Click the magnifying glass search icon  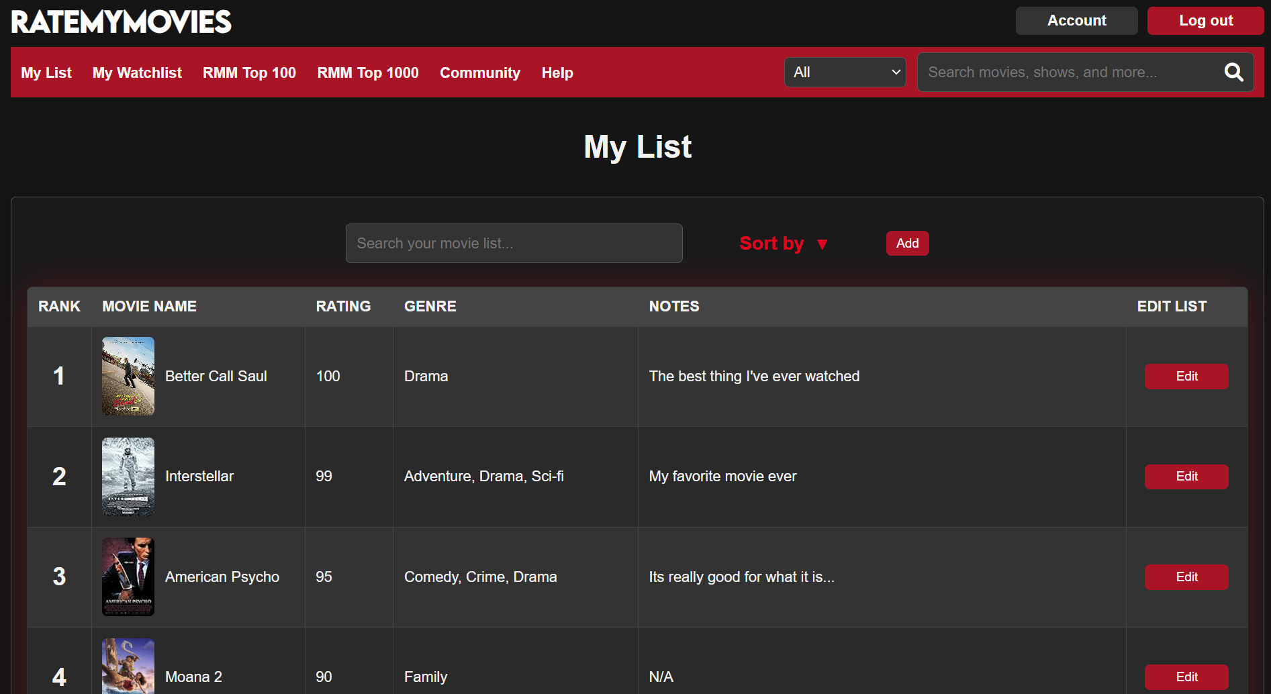[x=1233, y=72]
